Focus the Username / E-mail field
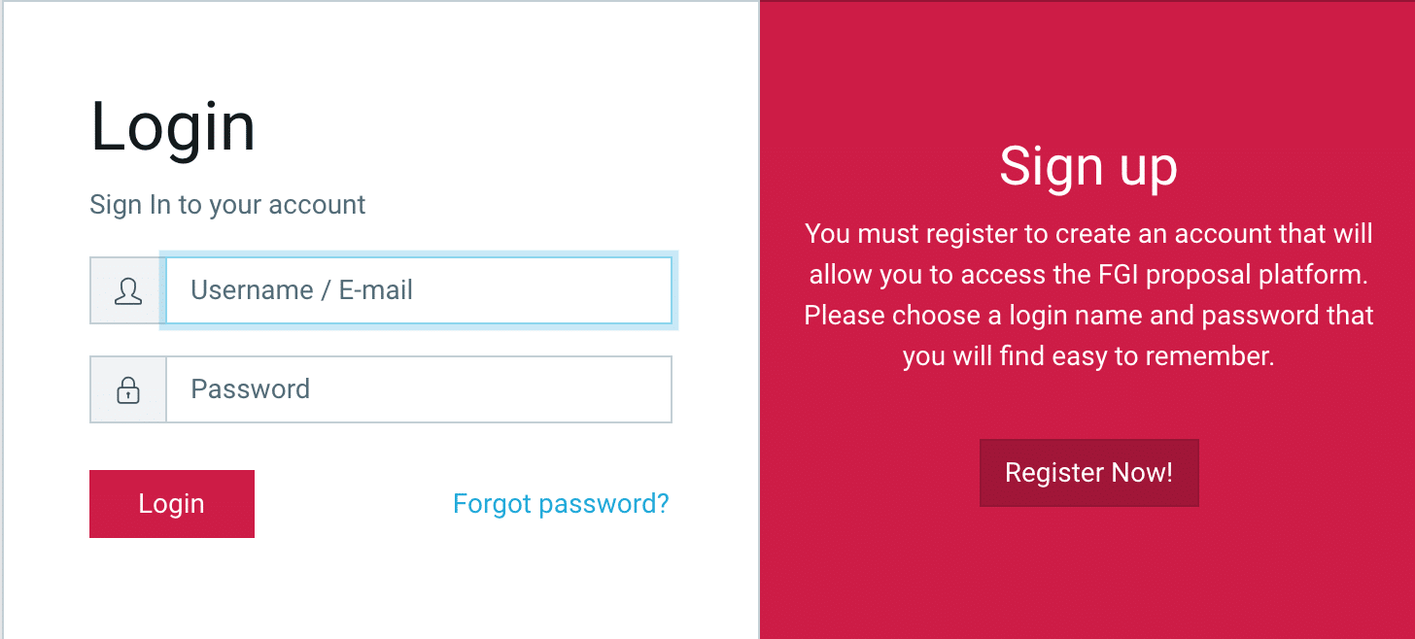This screenshot has height=639, width=1415. [418, 290]
